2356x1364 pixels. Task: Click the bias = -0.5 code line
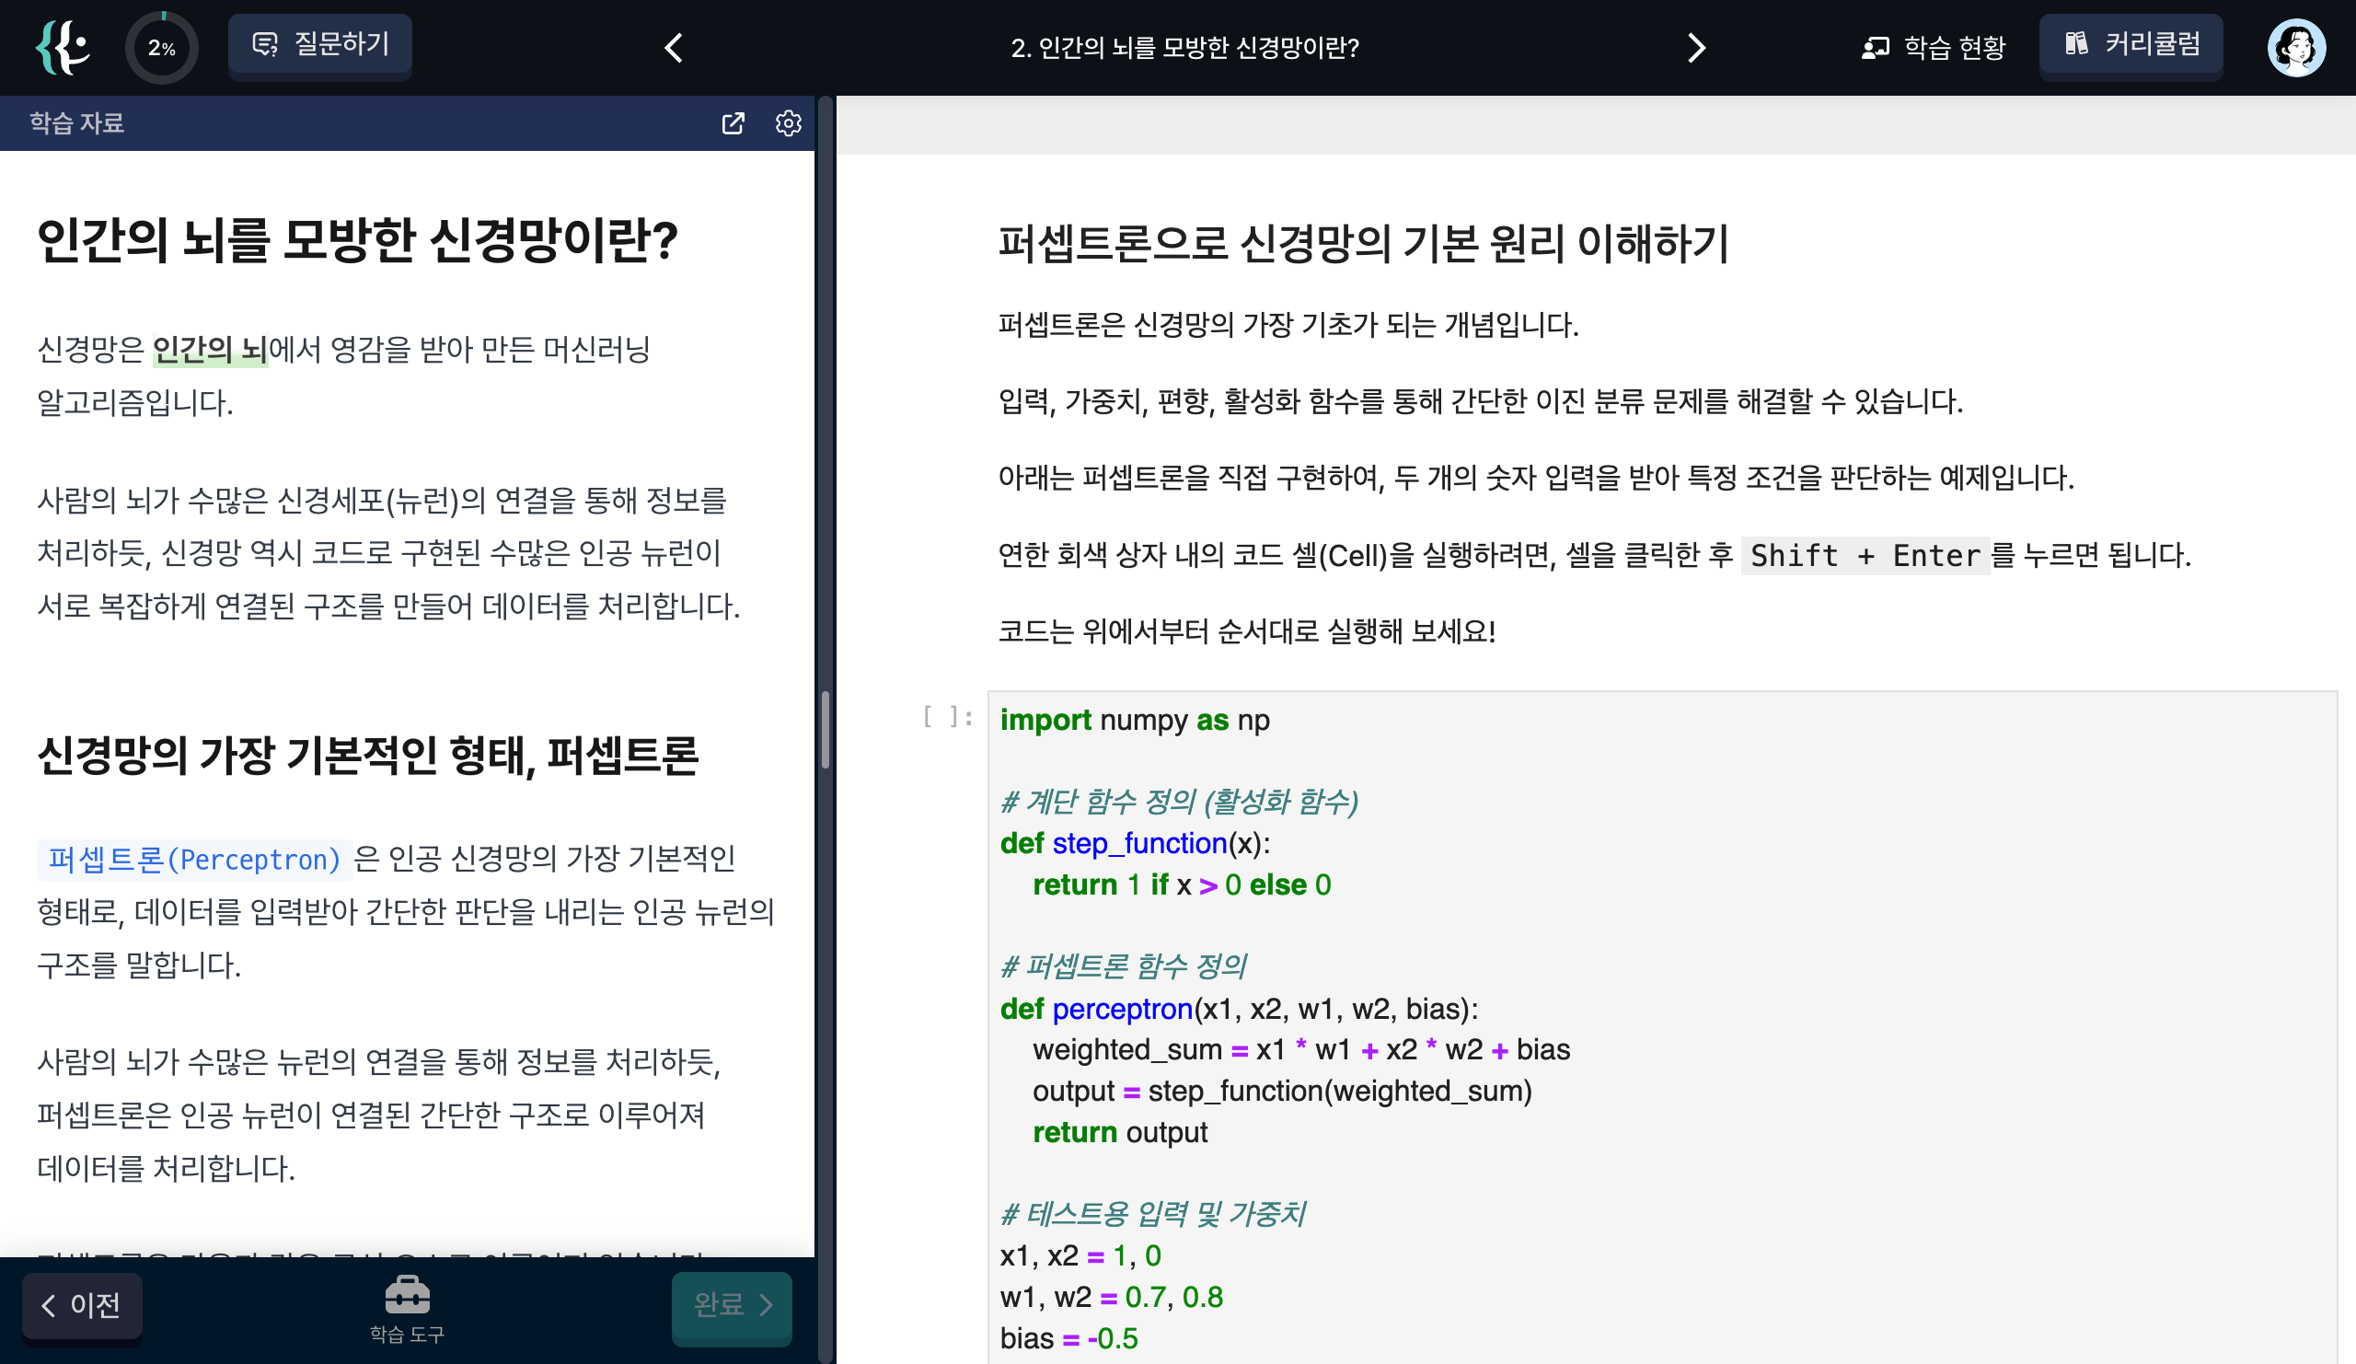(x=1068, y=1338)
